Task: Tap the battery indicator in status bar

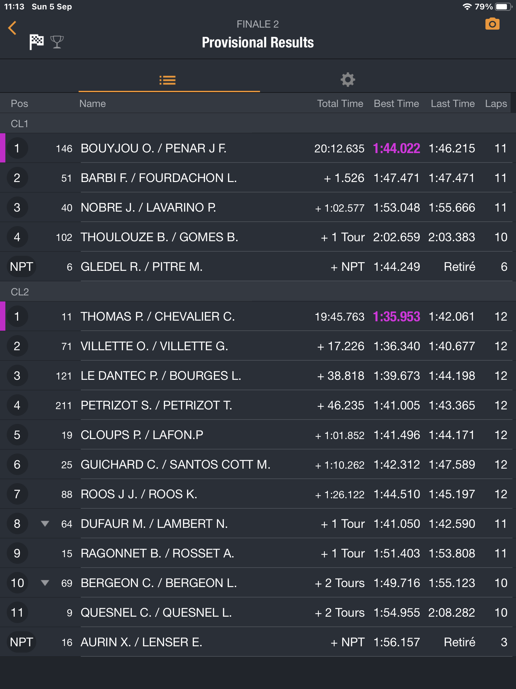Action: [x=503, y=7]
